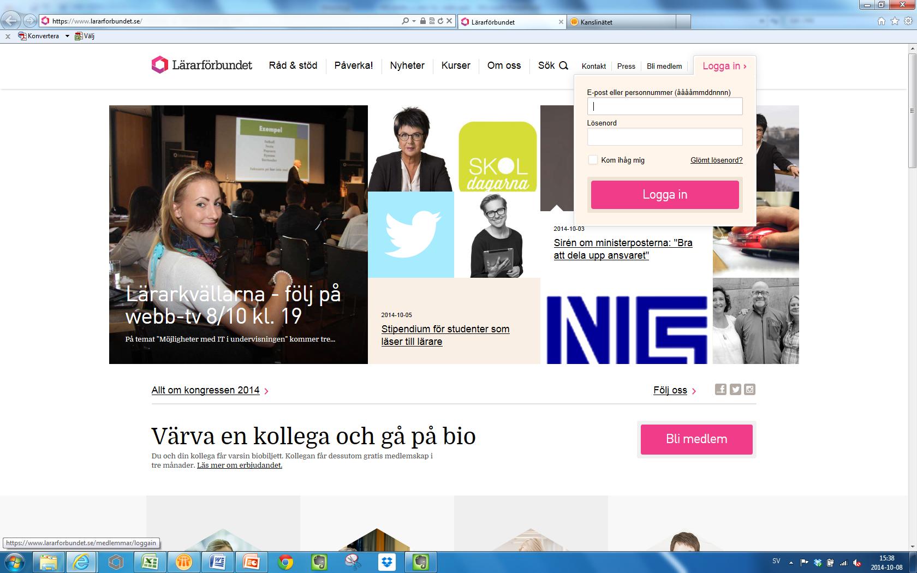The image size is (917, 573).
Task: Go forward with the browser forward arrow
Action: tap(29, 21)
